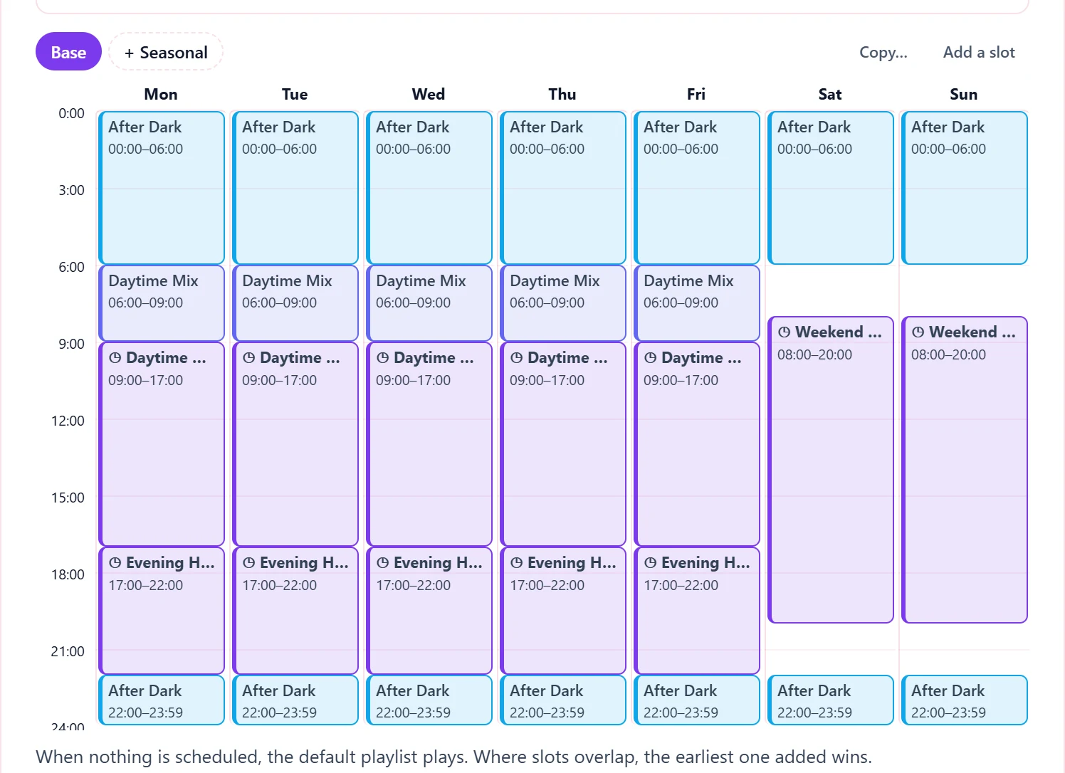Select Thursday's Daytime Mix 06:00–09:00 slot

pos(563,303)
